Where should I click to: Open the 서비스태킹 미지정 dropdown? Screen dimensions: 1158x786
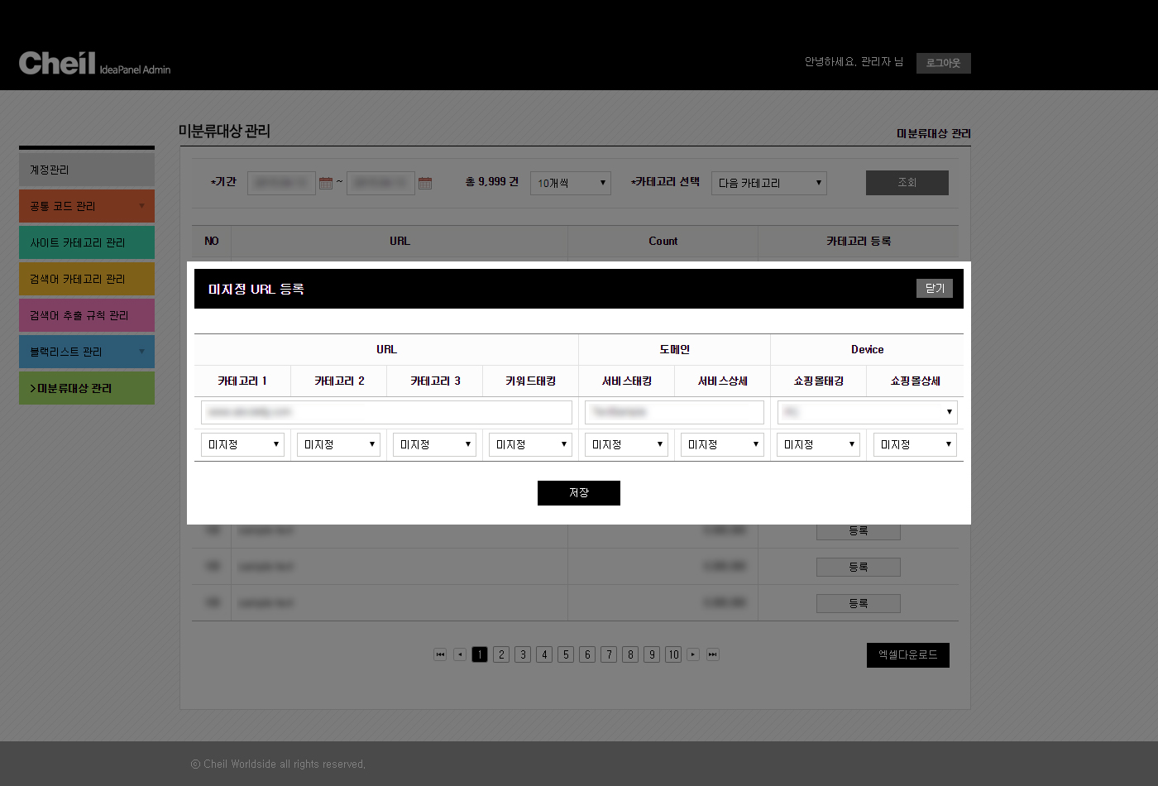point(626,444)
